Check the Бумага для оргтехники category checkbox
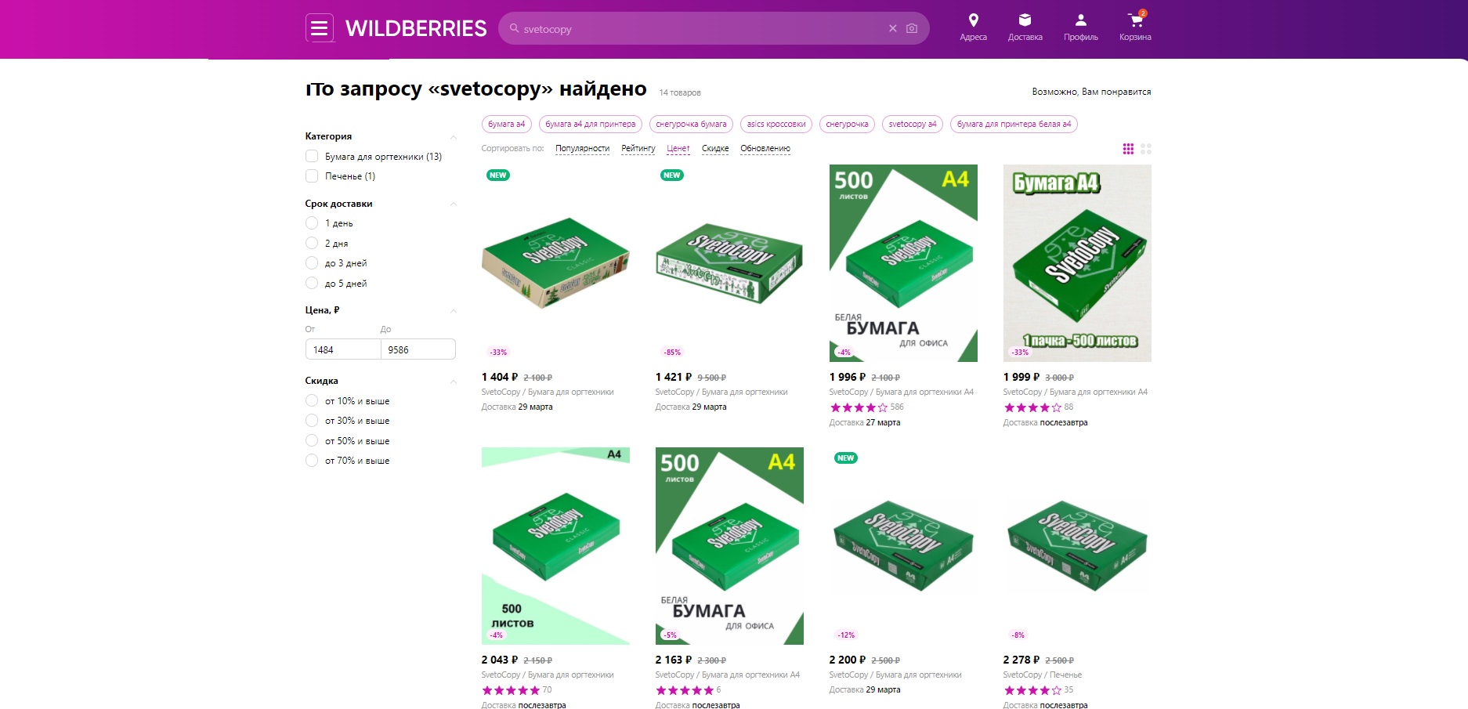 click(x=312, y=156)
